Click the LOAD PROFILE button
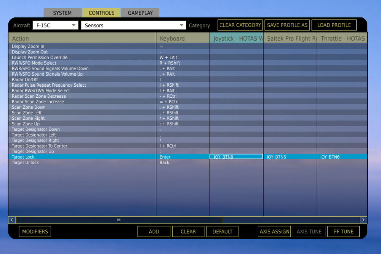This screenshot has height=254, width=381. (334, 25)
